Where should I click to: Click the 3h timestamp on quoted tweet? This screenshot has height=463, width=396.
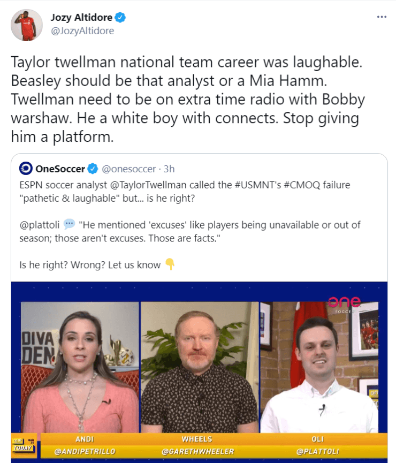pyautogui.click(x=169, y=169)
